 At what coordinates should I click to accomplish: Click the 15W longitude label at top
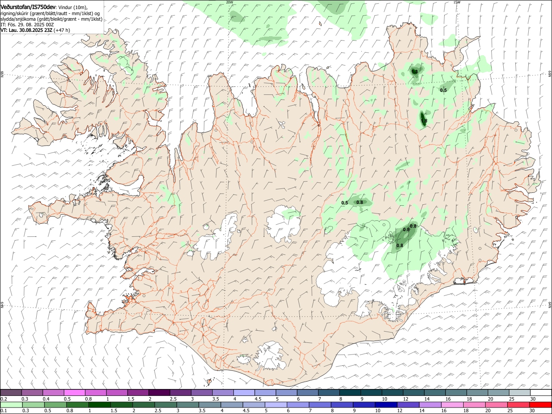(457, 2)
